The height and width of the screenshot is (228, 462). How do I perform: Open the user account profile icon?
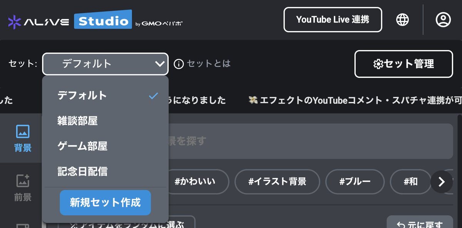pos(443,19)
